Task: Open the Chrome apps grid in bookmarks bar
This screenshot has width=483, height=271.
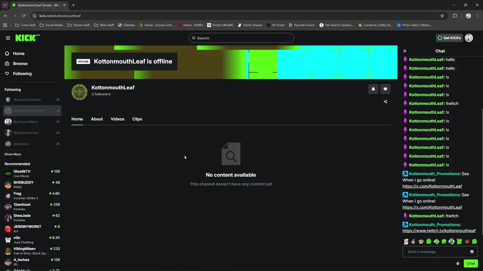Action: [x=5, y=25]
